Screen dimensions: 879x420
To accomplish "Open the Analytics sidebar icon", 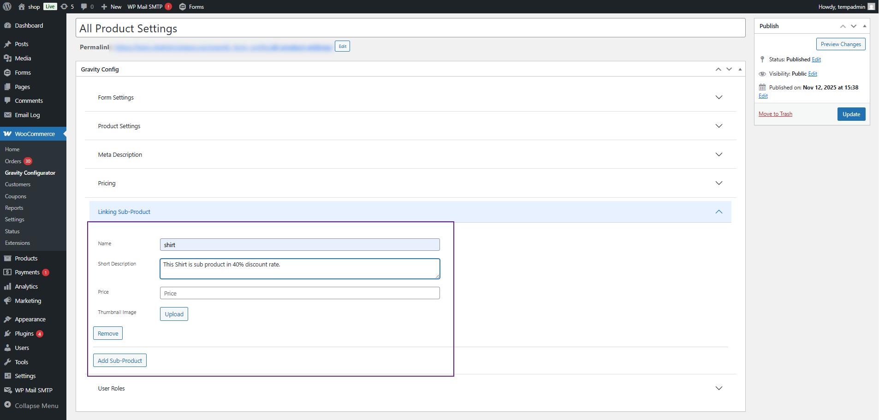I will click(7, 287).
